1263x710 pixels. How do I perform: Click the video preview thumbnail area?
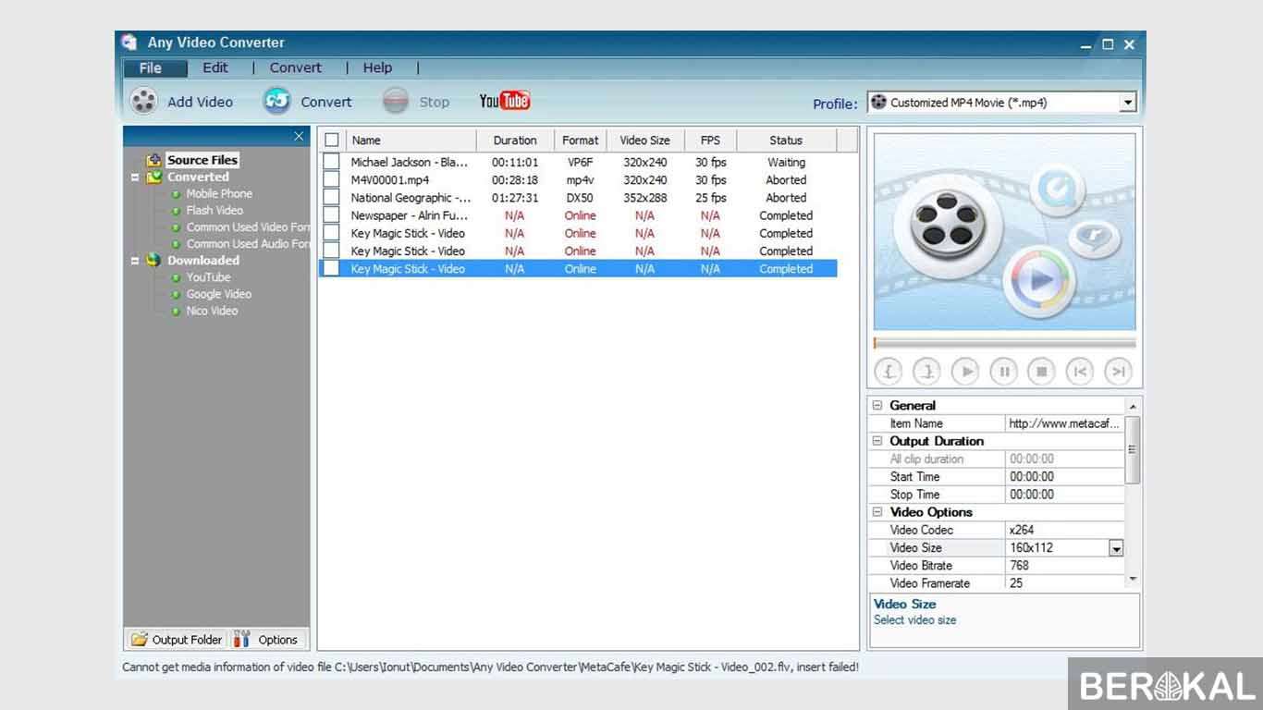[1004, 231]
